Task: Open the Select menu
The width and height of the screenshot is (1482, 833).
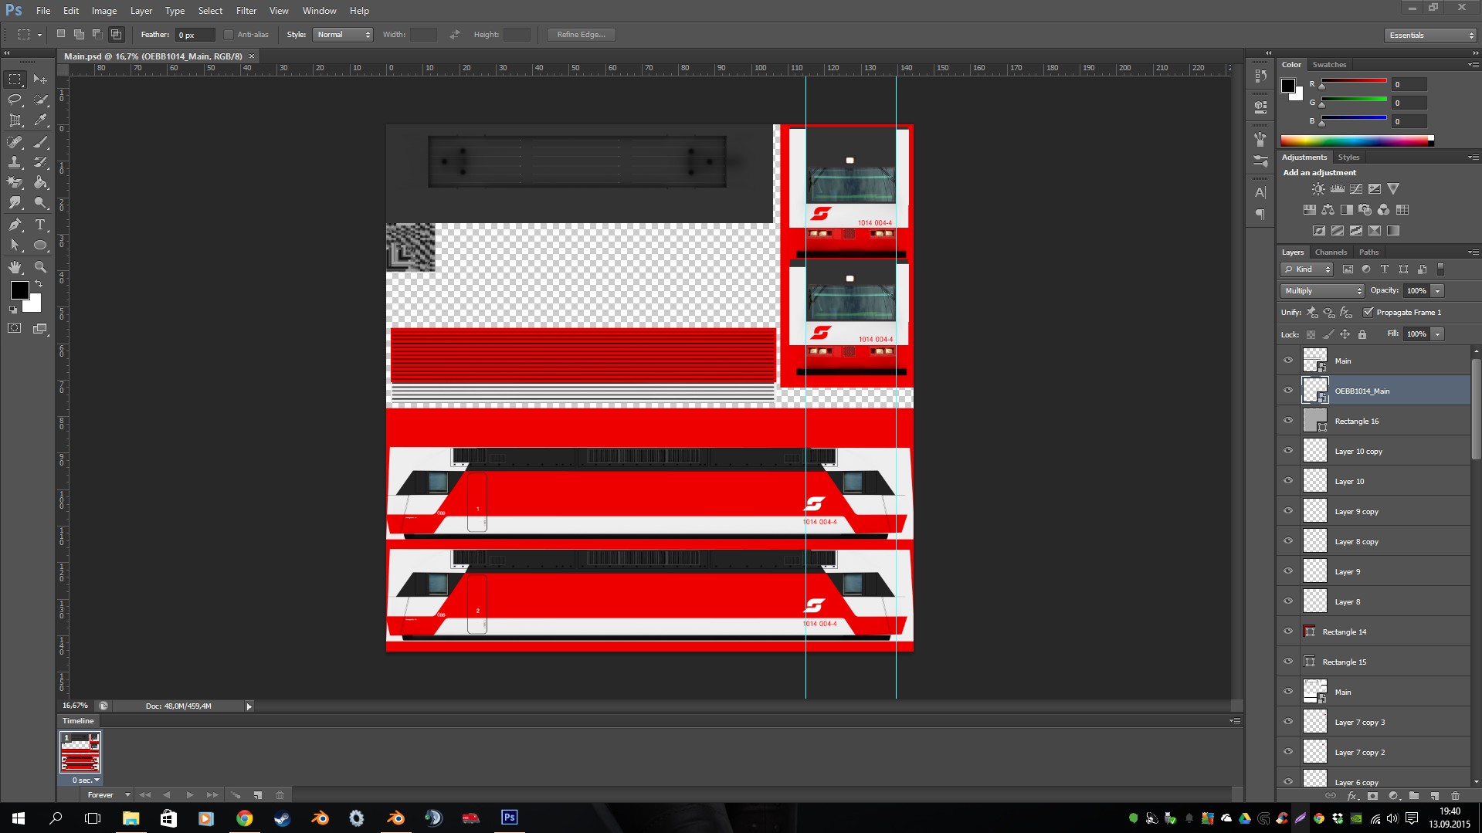Action: pyautogui.click(x=210, y=11)
